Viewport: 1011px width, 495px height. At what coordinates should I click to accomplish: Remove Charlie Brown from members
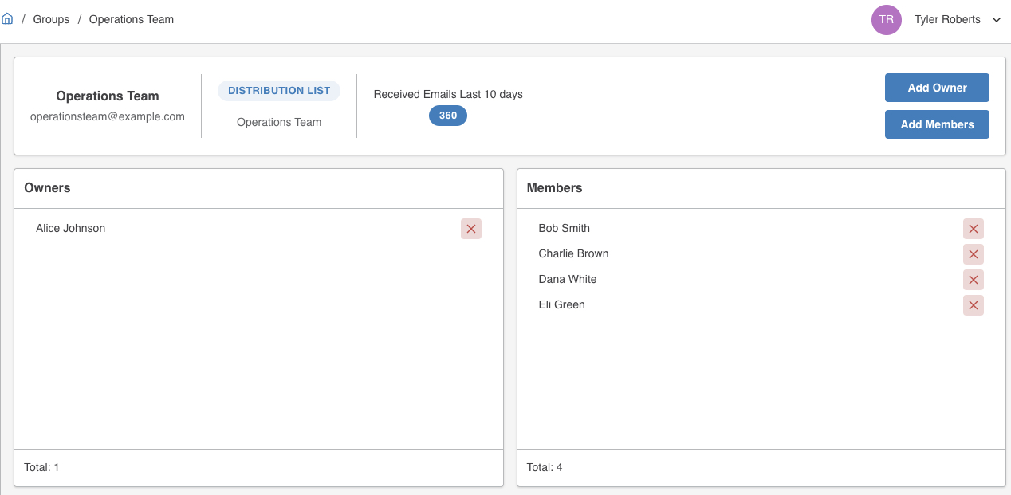pyautogui.click(x=974, y=254)
